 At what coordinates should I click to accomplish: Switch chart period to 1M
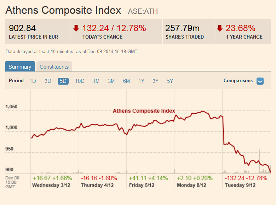96,81
